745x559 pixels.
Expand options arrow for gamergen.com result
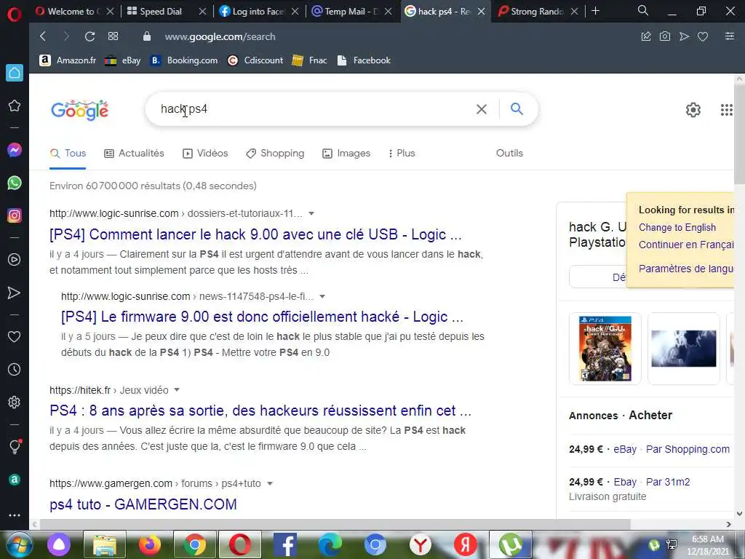pyautogui.click(x=270, y=483)
